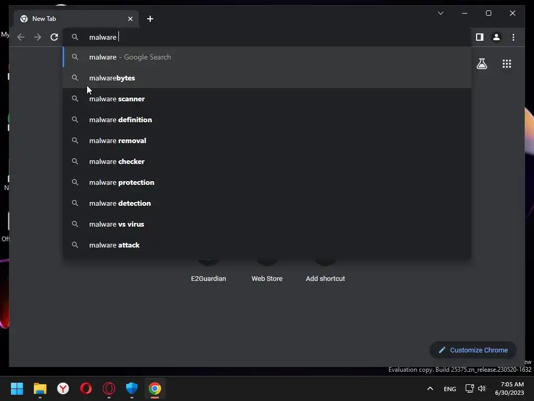Click the Customize Chrome button

tap(473, 350)
